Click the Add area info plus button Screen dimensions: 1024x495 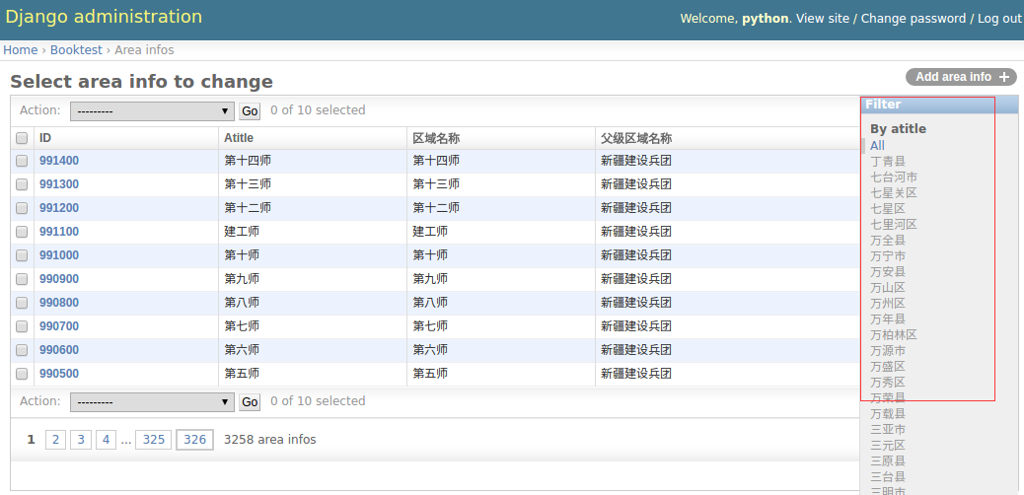pyautogui.click(x=961, y=77)
